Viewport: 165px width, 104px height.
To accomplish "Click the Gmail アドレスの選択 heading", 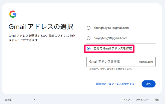I will coord(41,27).
